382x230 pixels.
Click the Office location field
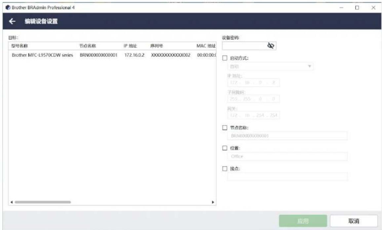(287, 156)
